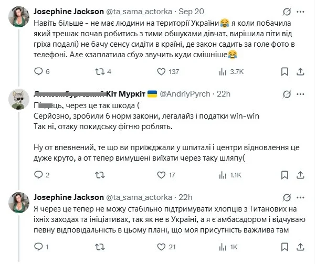Share the bottom Josephine Jackson tweet

pyautogui.click(x=300, y=246)
